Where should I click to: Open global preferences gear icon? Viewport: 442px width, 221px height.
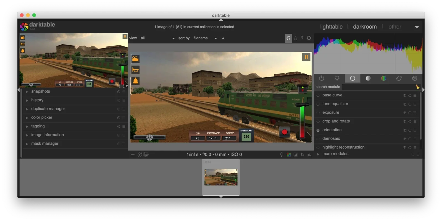[x=309, y=38]
